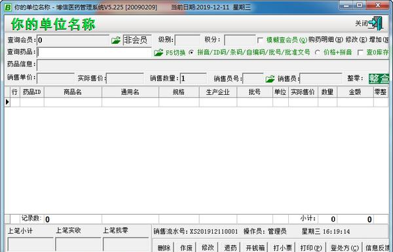393x252 pixels.
Task: Click the 药品信息 display field
Action: 213,65
